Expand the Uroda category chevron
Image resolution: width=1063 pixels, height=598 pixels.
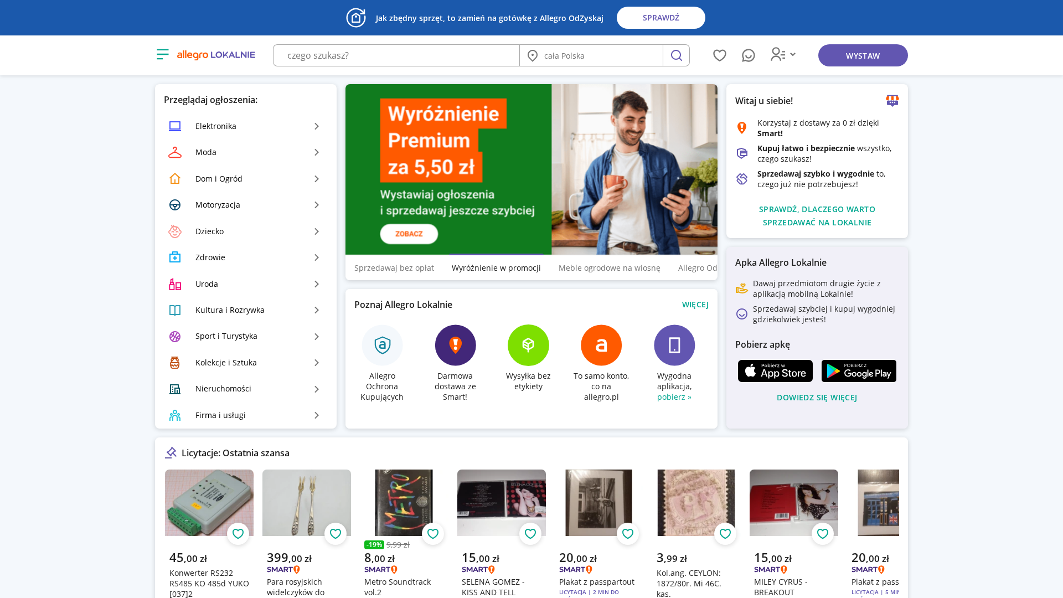tap(317, 284)
